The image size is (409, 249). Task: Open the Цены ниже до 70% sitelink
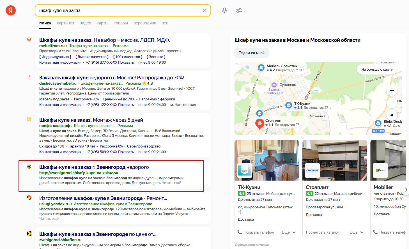pyautogui.click(x=119, y=99)
